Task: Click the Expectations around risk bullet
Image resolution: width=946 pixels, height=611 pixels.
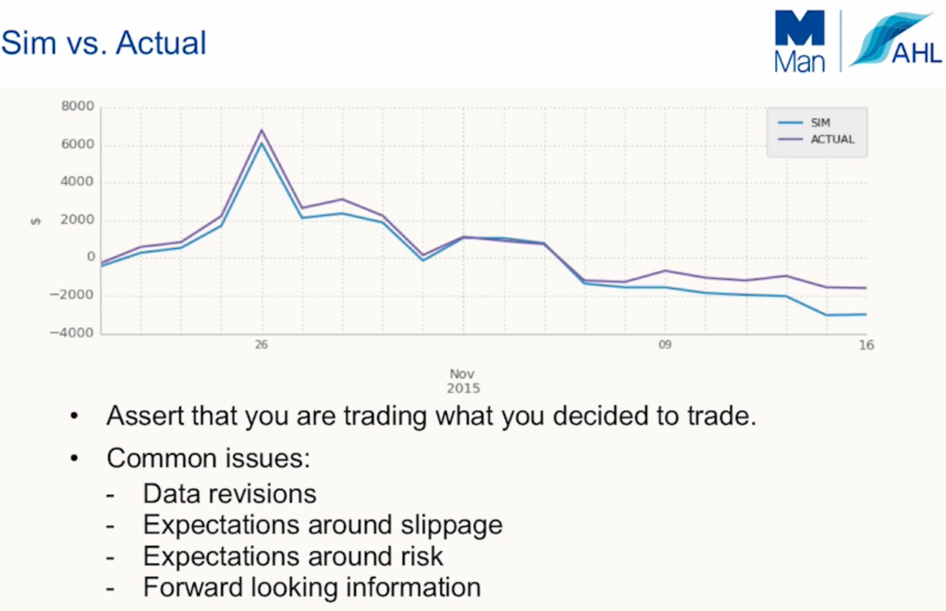Action: coord(293,556)
